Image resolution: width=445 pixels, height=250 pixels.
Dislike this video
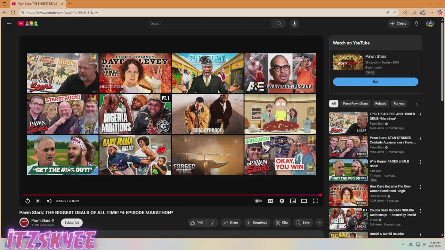212,223
